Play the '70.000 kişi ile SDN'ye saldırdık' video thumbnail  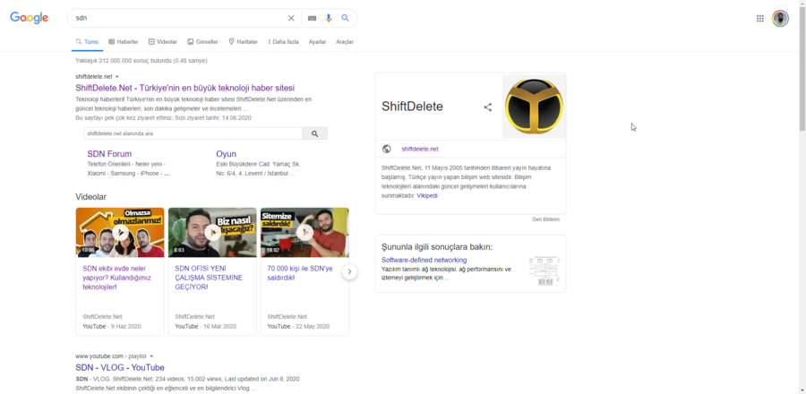pyautogui.click(x=304, y=233)
